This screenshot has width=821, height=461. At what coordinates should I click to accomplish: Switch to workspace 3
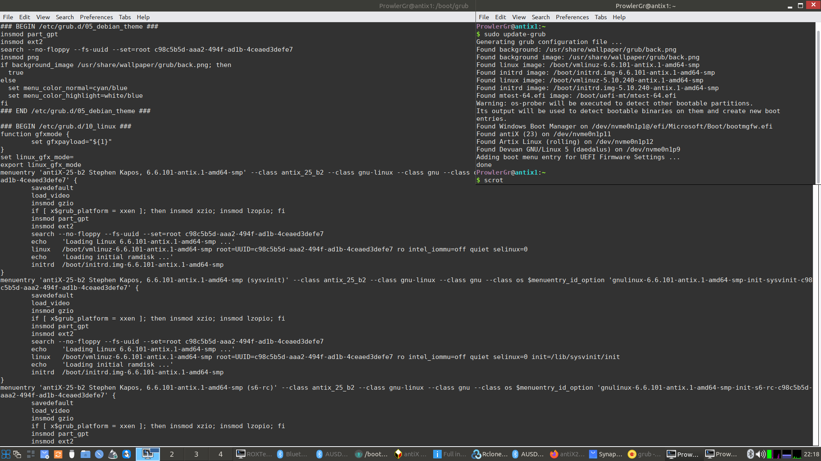(196, 454)
